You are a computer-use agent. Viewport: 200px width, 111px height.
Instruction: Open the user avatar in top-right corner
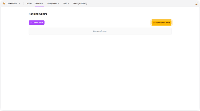click(x=196, y=3)
